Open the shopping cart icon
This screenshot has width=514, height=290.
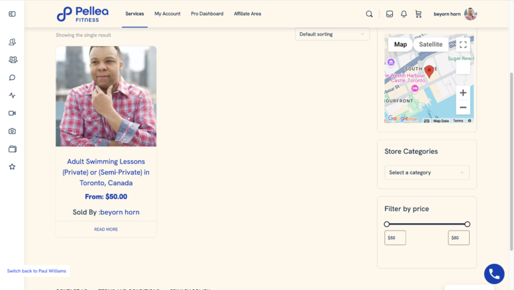point(418,14)
